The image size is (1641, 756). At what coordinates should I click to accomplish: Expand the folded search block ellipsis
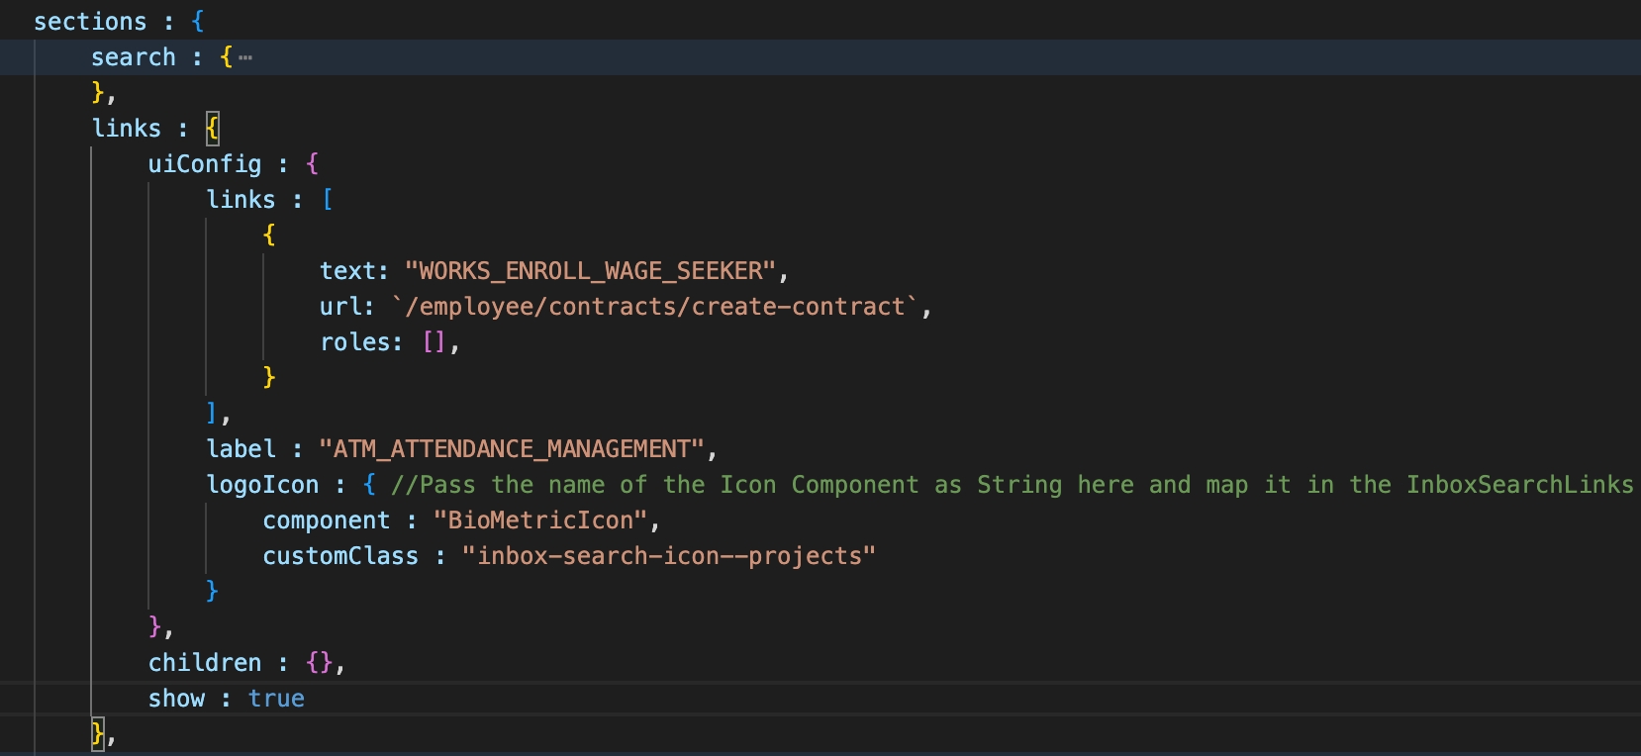pos(245,57)
